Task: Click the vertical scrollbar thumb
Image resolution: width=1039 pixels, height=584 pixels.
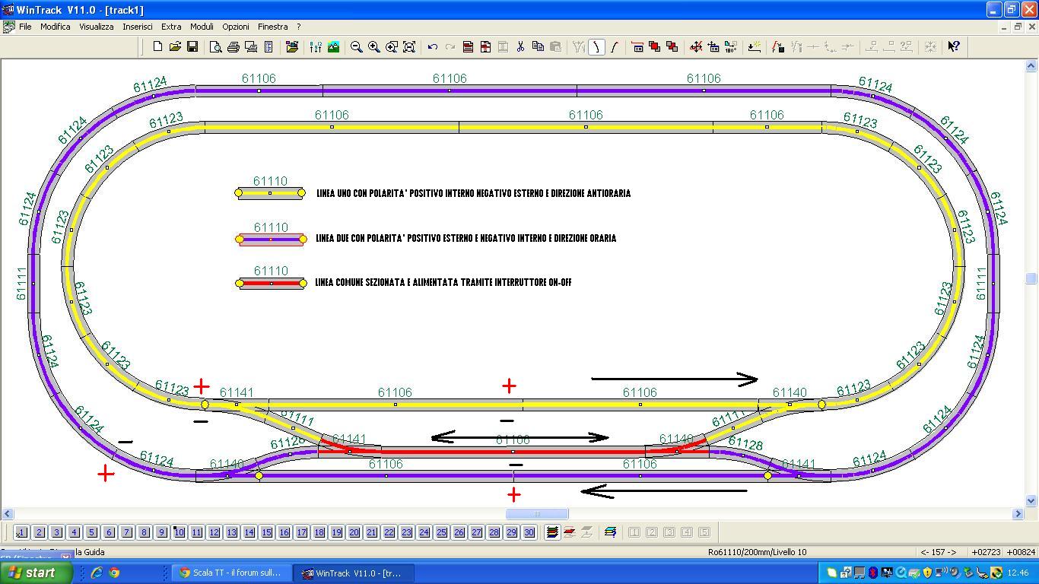Action: click(x=1031, y=278)
